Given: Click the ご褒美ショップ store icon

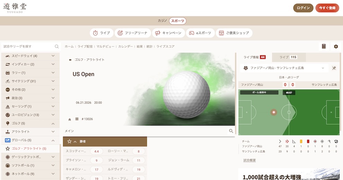Looking at the screenshot, I should (x=221, y=33).
